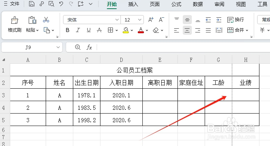
Task: Expand the name box dropdown
Action: (x=58, y=47)
